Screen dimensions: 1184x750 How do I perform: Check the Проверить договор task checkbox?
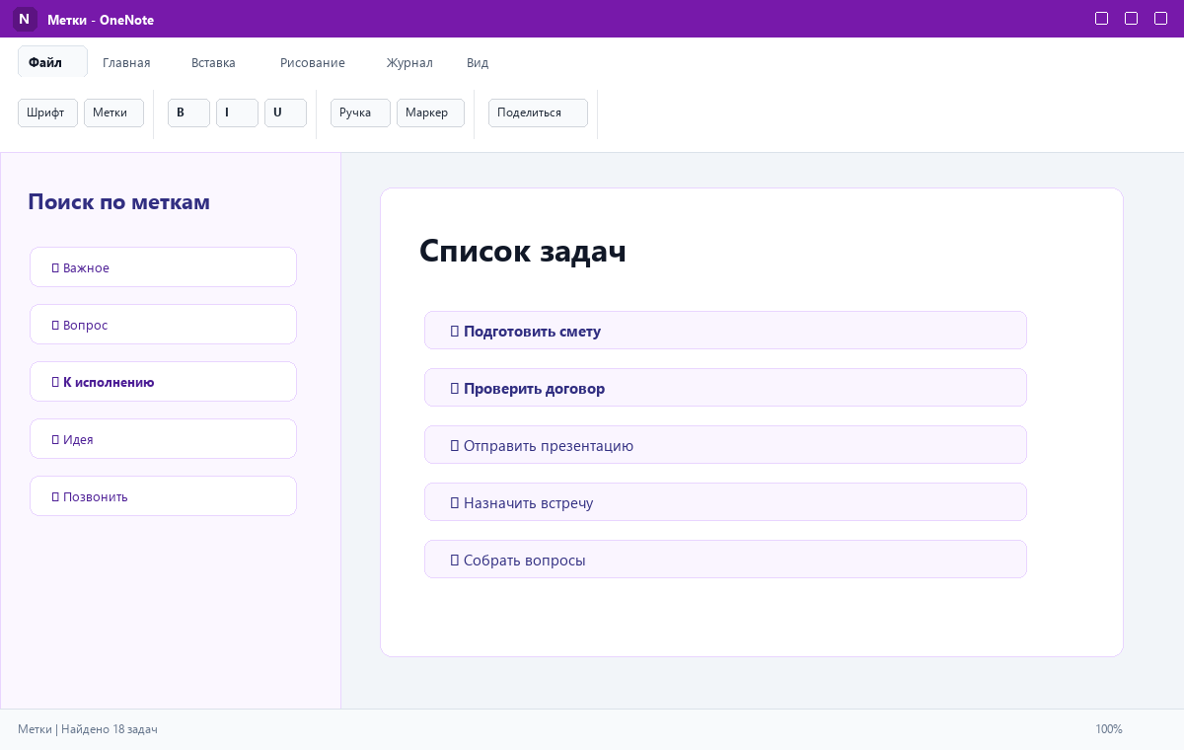tap(455, 389)
